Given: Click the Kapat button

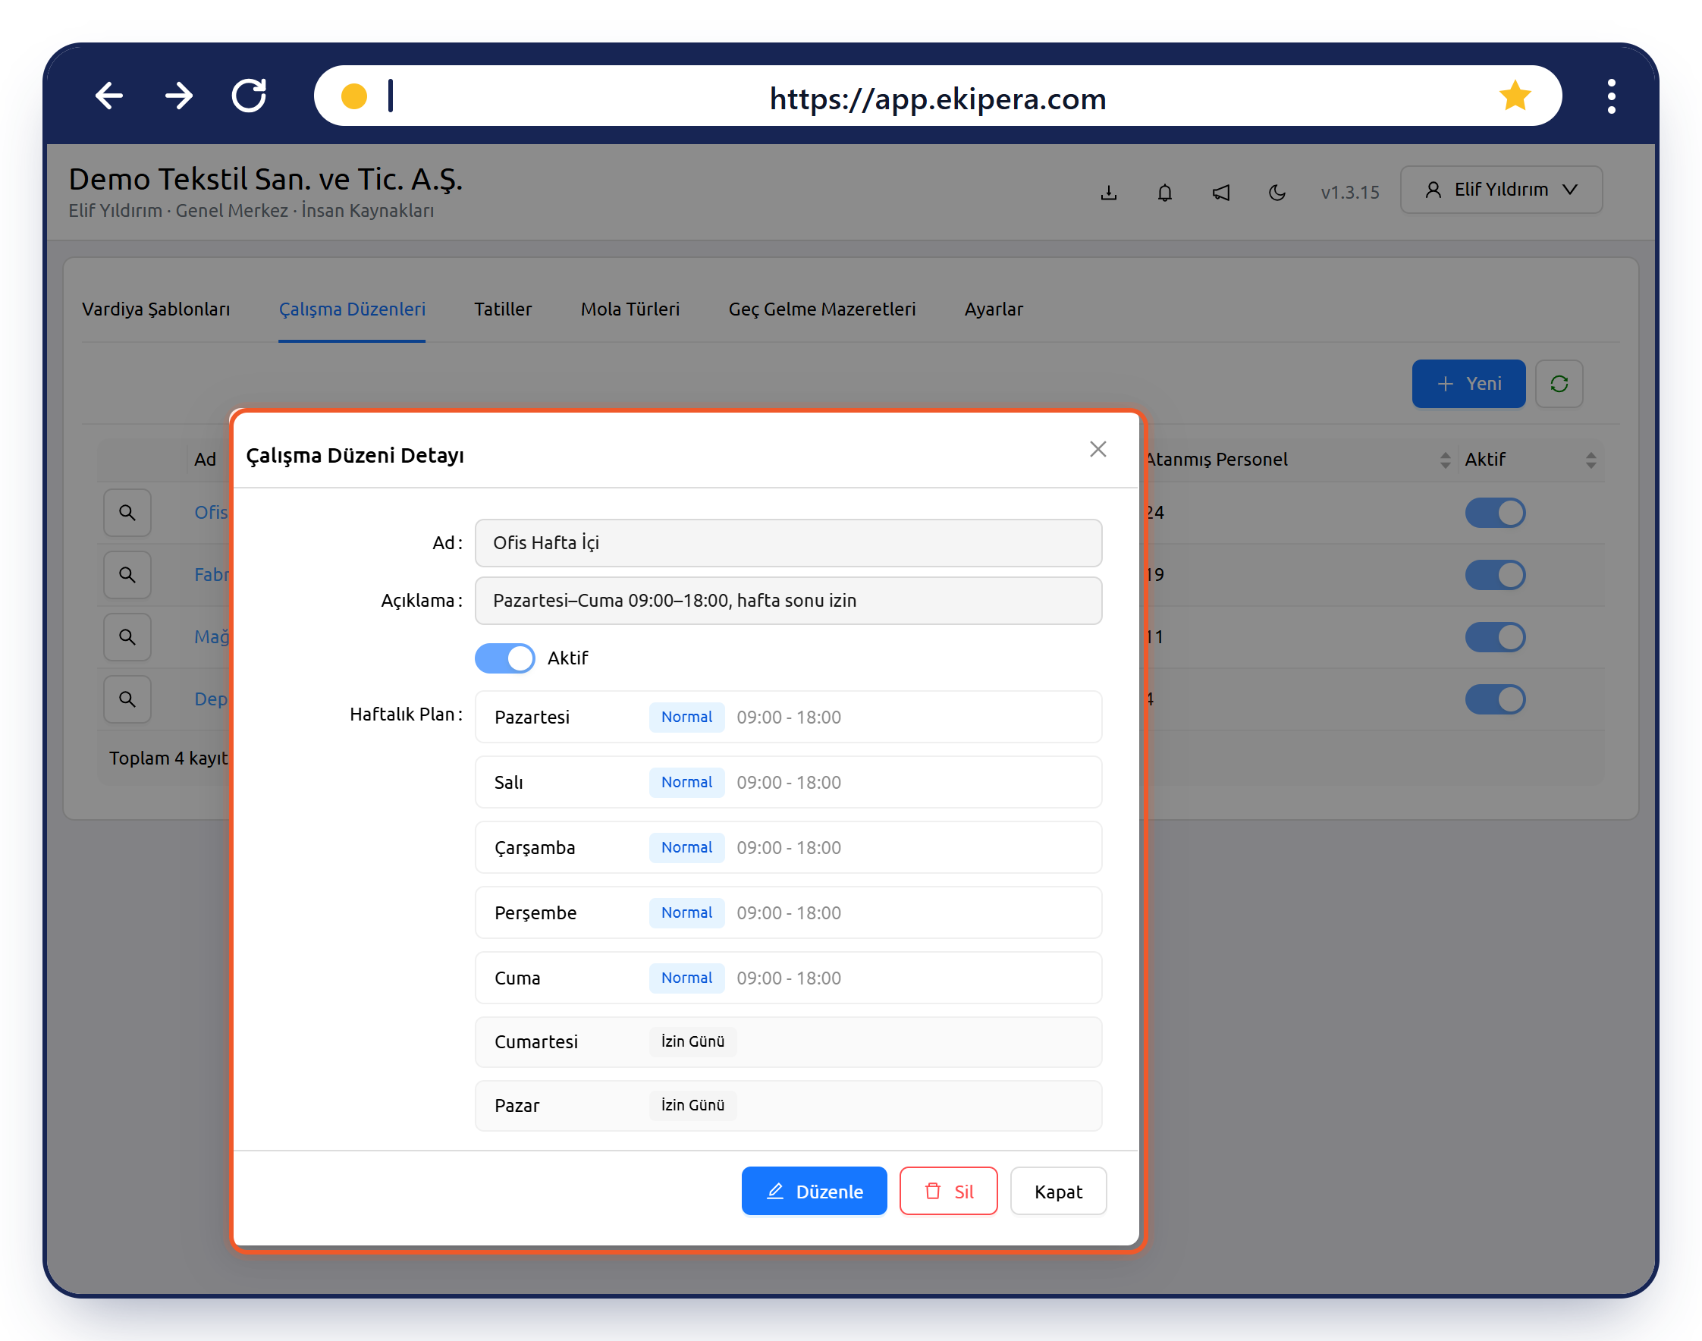Looking at the screenshot, I should 1057,1191.
